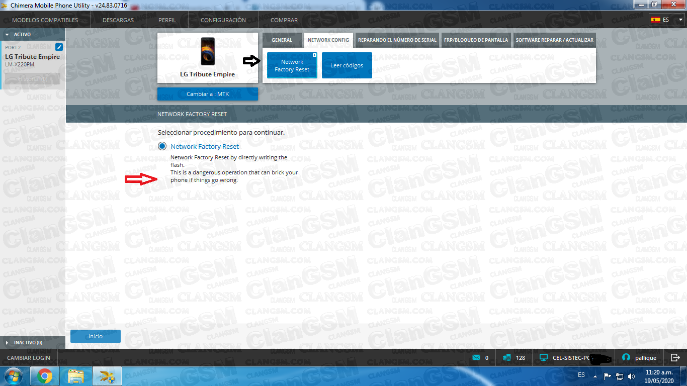Open Windows Start button

[x=14, y=376]
